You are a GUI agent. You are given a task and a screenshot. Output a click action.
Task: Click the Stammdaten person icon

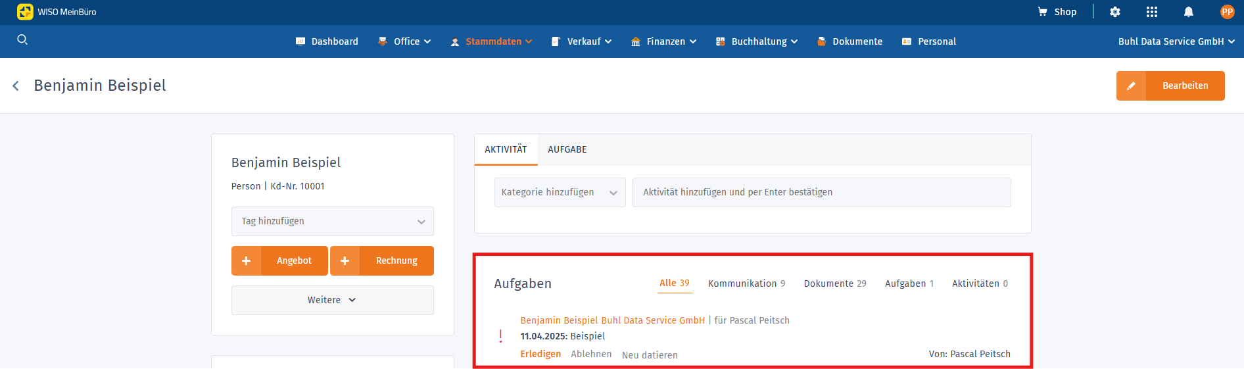point(455,42)
